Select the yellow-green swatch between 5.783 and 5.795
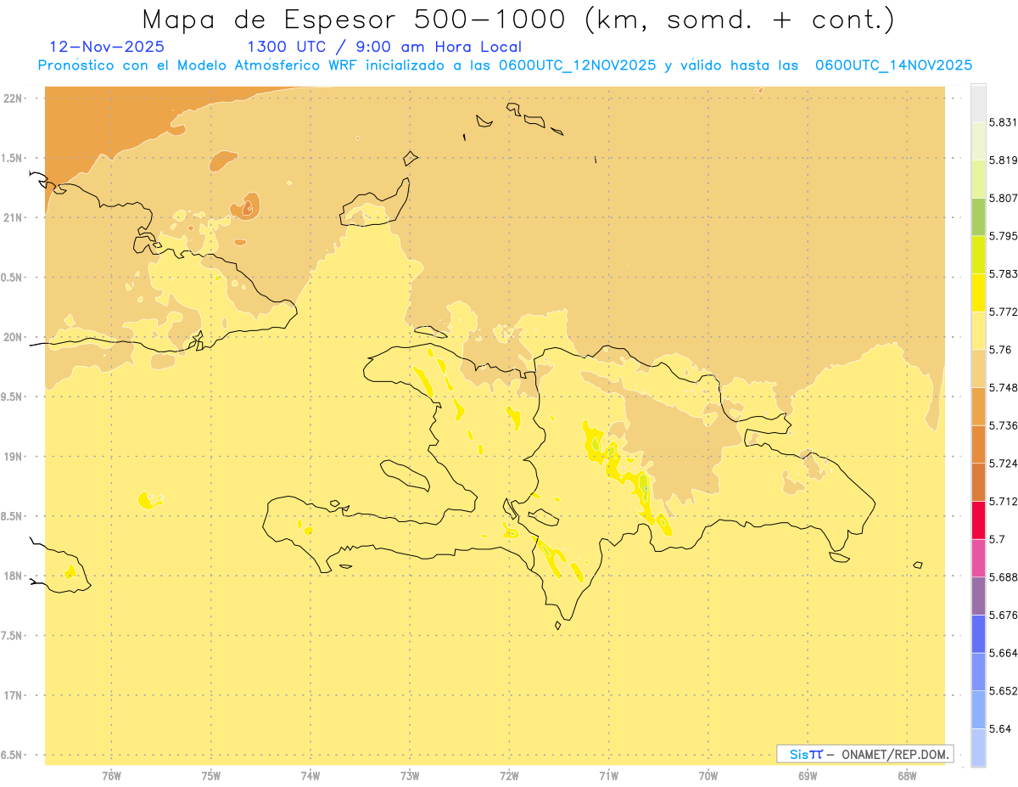Image resolution: width=1018 pixels, height=787 pixels. click(x=978, y=255)
